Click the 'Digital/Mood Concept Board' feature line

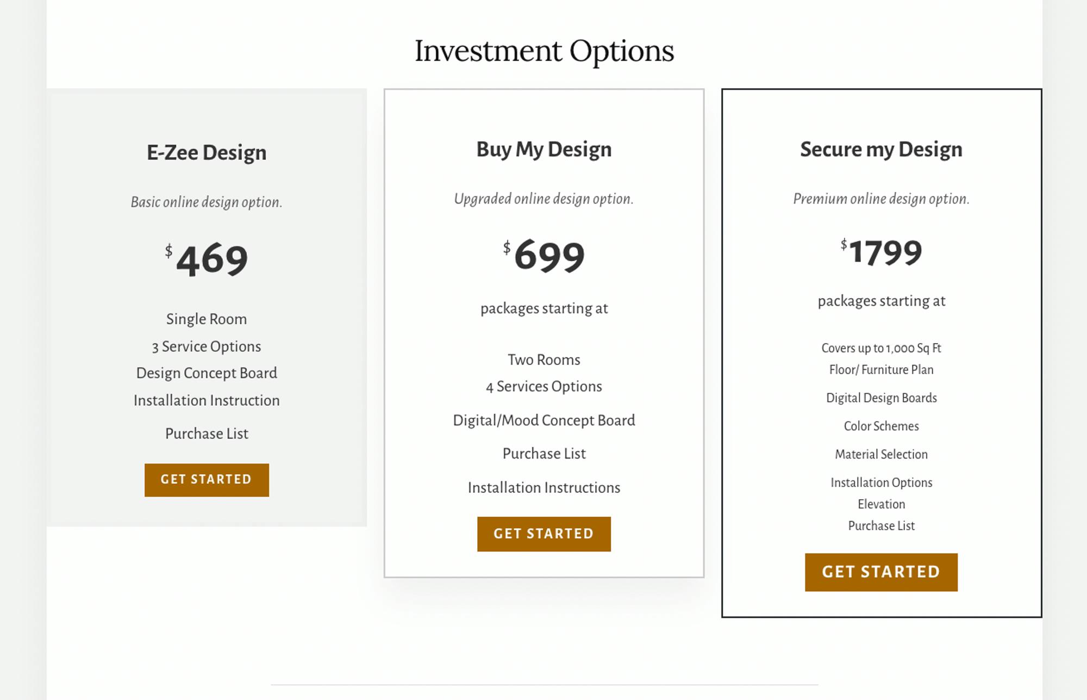544,420
